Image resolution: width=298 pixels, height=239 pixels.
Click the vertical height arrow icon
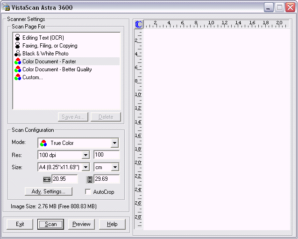pos(90,179)
